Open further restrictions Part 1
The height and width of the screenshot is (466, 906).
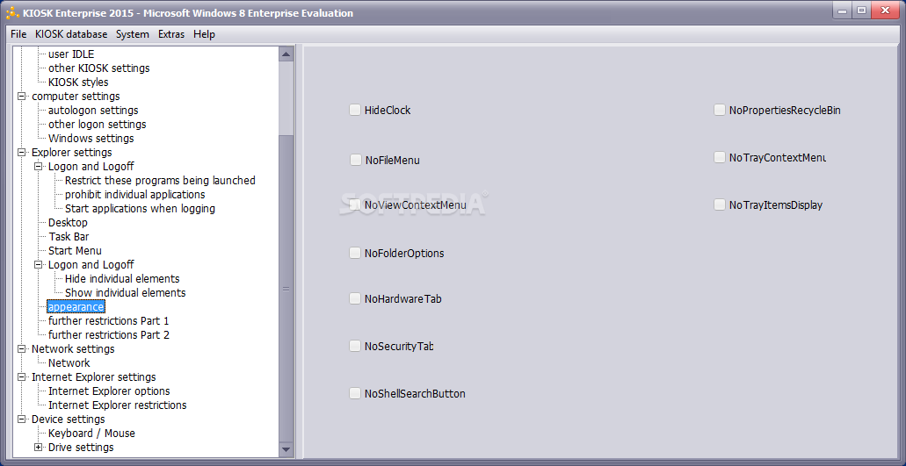pos(109,320)
